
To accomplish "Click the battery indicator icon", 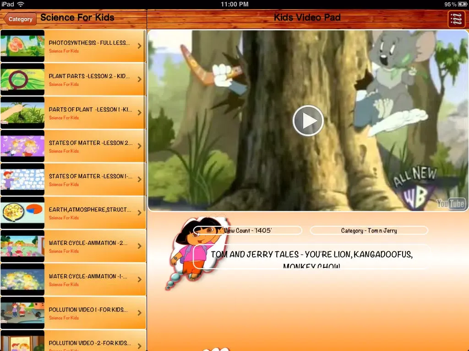I will coord(463,4).
